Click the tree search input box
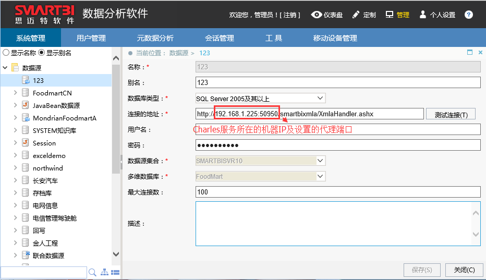 click(44, 273)
